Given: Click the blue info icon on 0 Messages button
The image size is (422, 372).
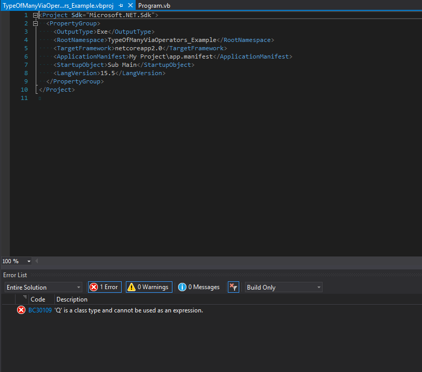Looking at the screenshot, I should point(182,287).
